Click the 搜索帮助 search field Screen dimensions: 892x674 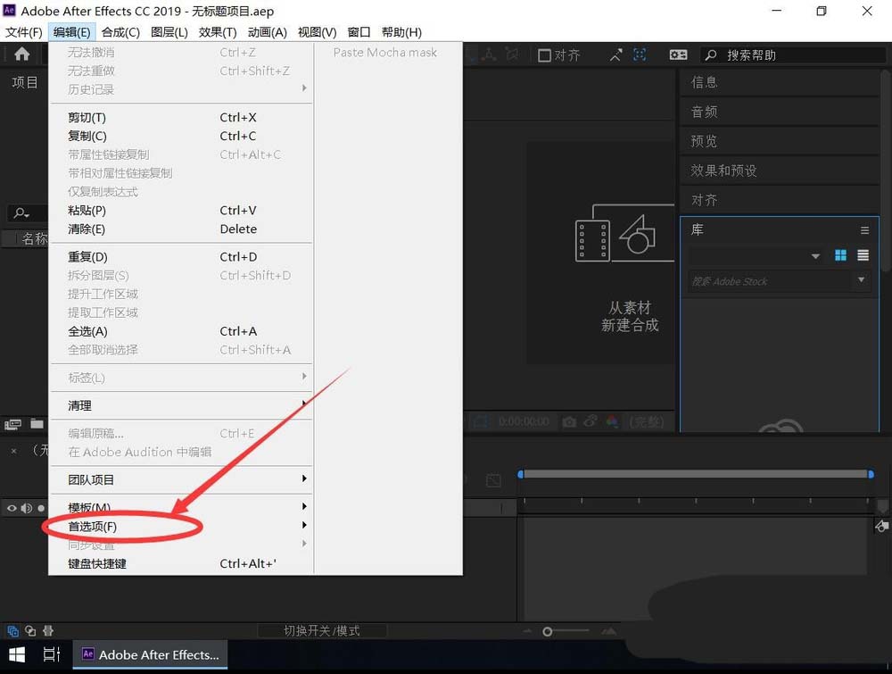point(793,55)
